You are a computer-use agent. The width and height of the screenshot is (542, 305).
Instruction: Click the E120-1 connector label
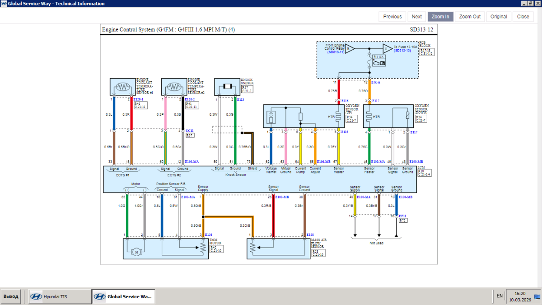(138, 99)
